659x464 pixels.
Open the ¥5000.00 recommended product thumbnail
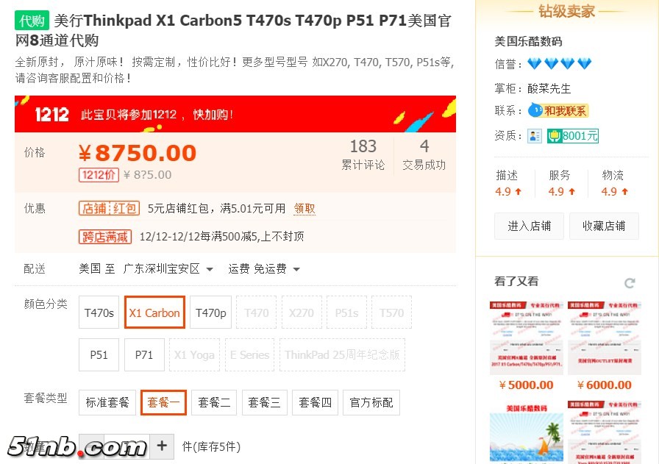[526, 338]
